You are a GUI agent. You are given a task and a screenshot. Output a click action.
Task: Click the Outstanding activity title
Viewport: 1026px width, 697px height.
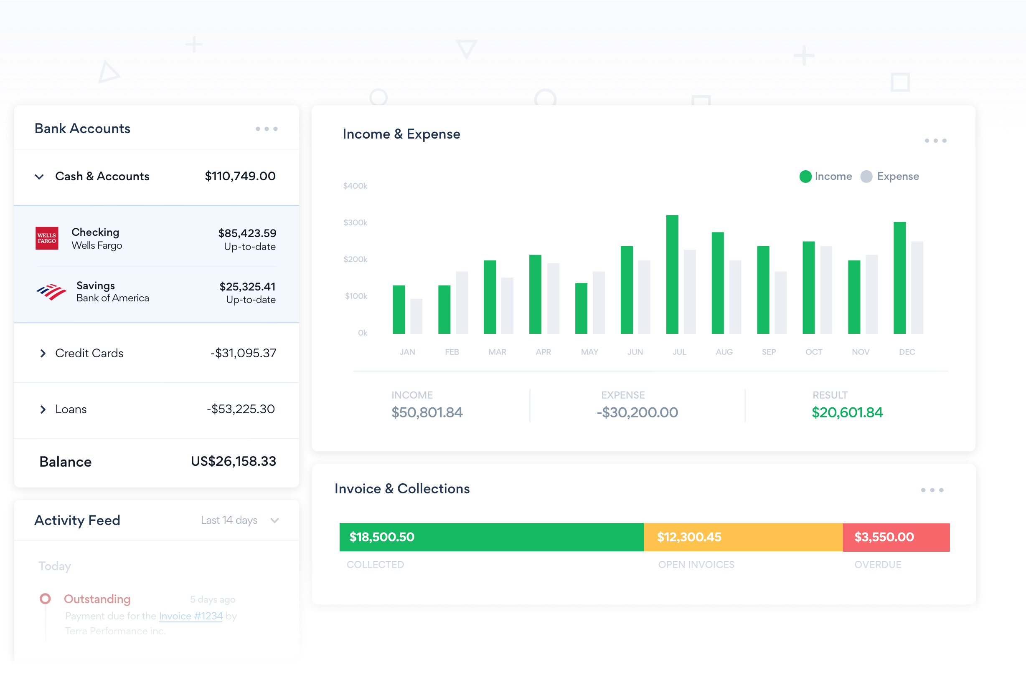tap(97, 599)
